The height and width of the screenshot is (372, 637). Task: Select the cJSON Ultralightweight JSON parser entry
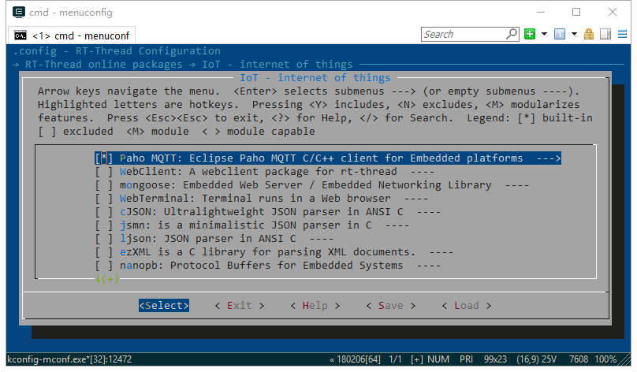click(261, 211)
